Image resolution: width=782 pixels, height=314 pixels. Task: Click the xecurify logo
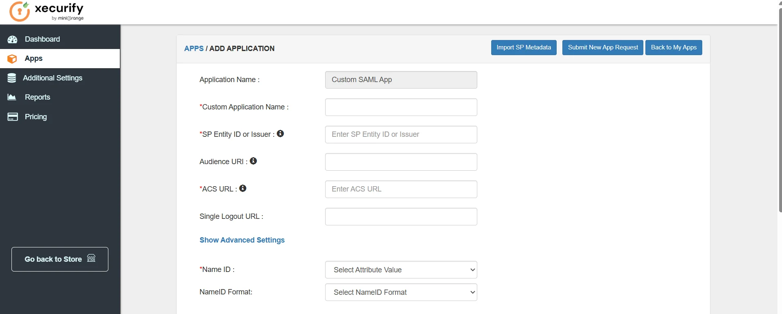[x=47, y=11]
